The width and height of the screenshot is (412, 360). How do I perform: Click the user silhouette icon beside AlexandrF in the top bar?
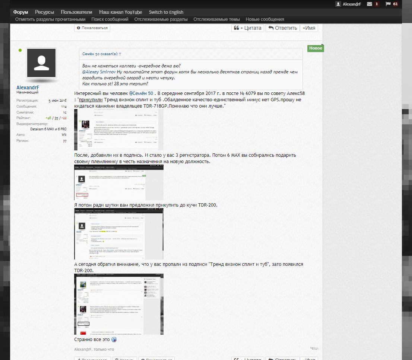[x=338, y=4]
